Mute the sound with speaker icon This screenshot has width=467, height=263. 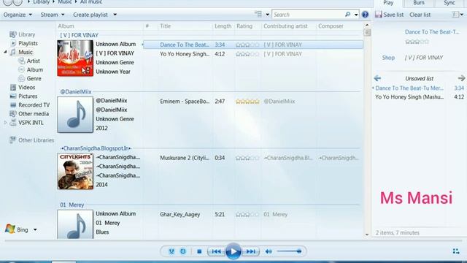(269, 251)
